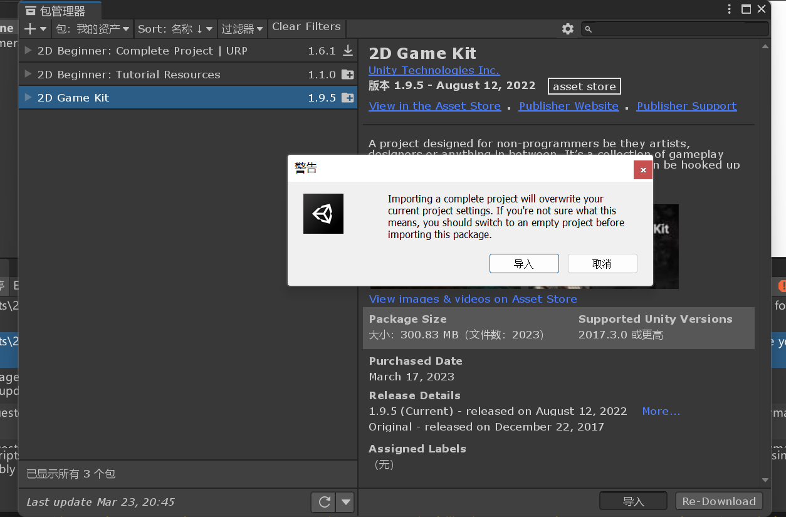
Task: Click details panel scroll up arrow
Action: pyautogui.click(x=765, y=46)
